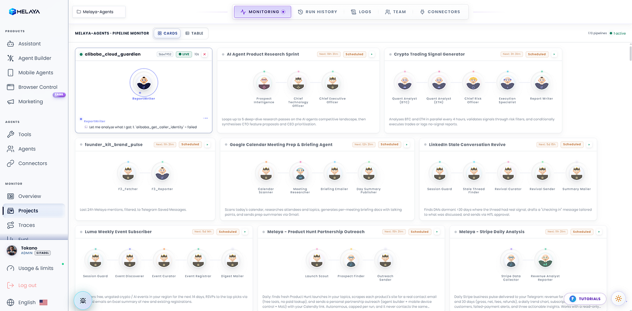Switch to the Run History tab

[x=317, y=11]
